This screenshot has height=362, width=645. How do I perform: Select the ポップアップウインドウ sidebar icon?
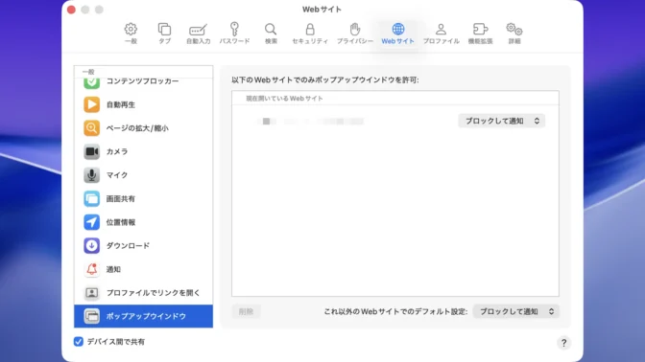pos(92,316)
